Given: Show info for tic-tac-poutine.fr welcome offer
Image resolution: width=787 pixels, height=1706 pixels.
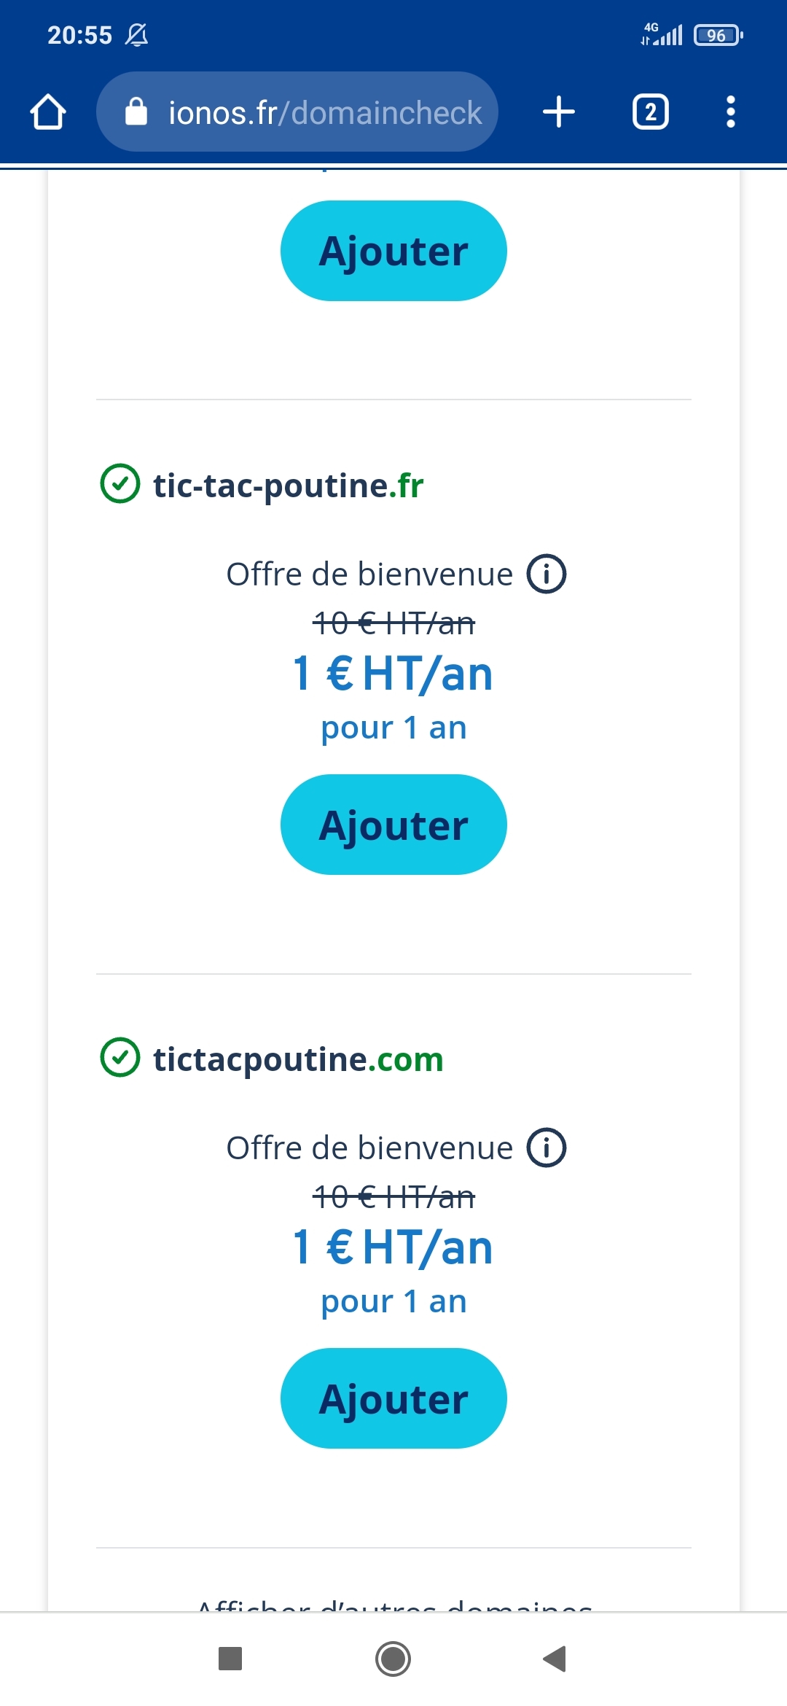Looking at the screenshot, I should tap(547, 574).
